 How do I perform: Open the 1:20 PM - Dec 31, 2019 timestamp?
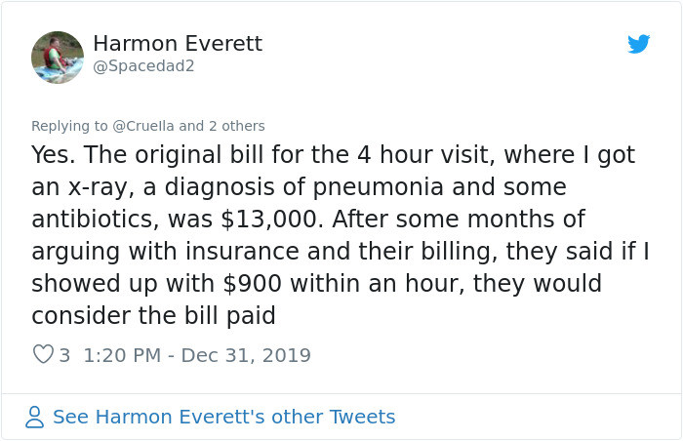coord(197,355)
